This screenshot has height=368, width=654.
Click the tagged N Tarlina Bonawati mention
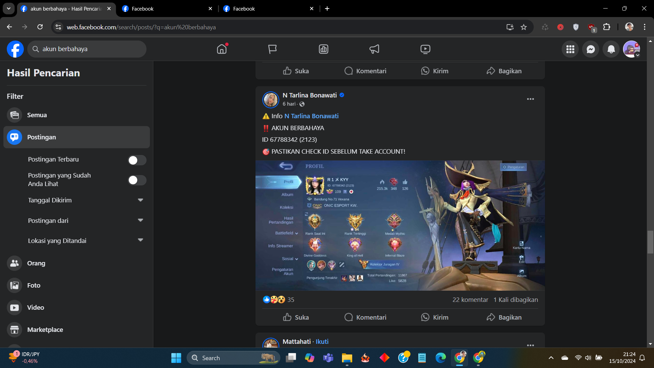(x=311, y=116)
